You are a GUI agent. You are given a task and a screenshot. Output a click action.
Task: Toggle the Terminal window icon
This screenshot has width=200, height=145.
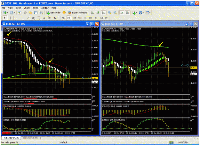pyautogui.click(x=36, y=13)
